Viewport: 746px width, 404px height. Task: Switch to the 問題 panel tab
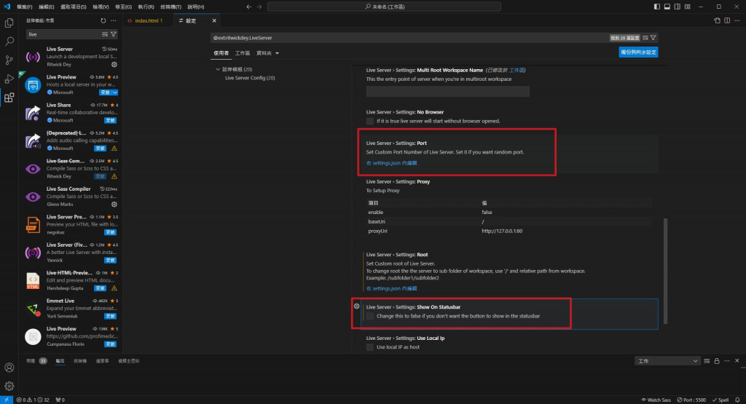pyautogui.click(x=31, y=361)
